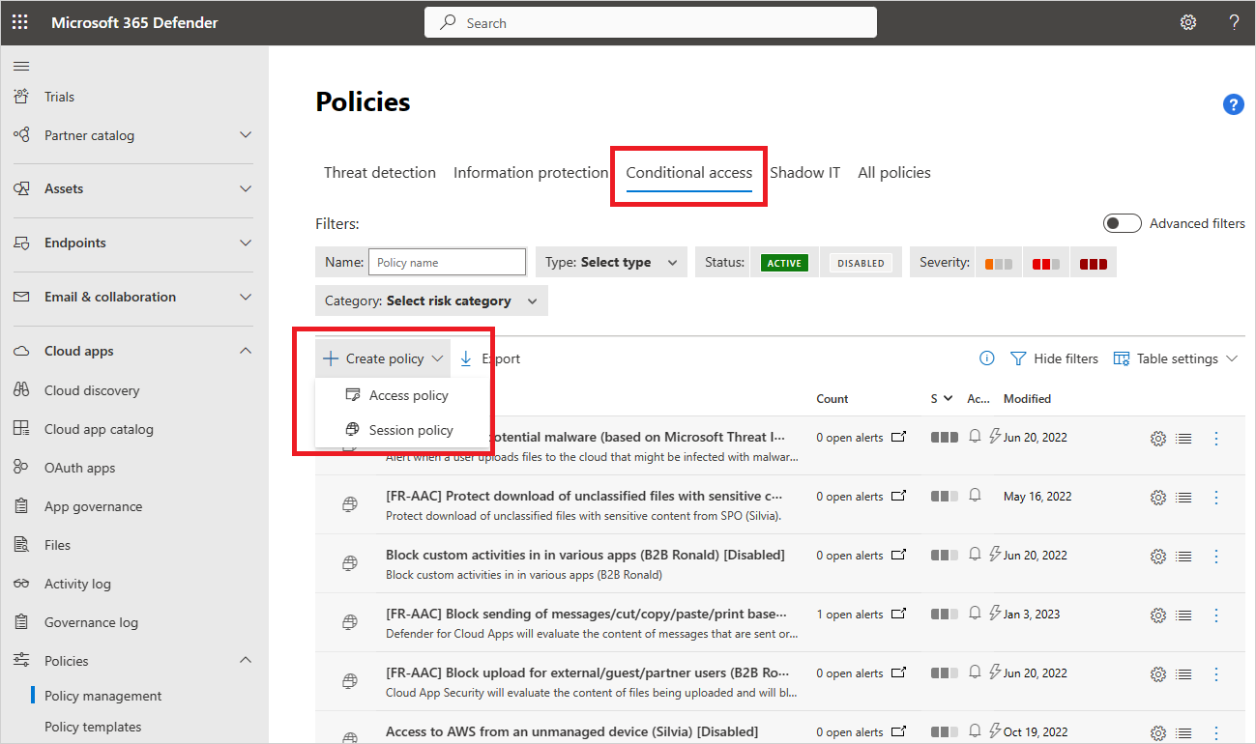The height and width of the screenshot is (744, 1256).
Task: Click the help question mark icon
Action: [x=1234, y=21]
